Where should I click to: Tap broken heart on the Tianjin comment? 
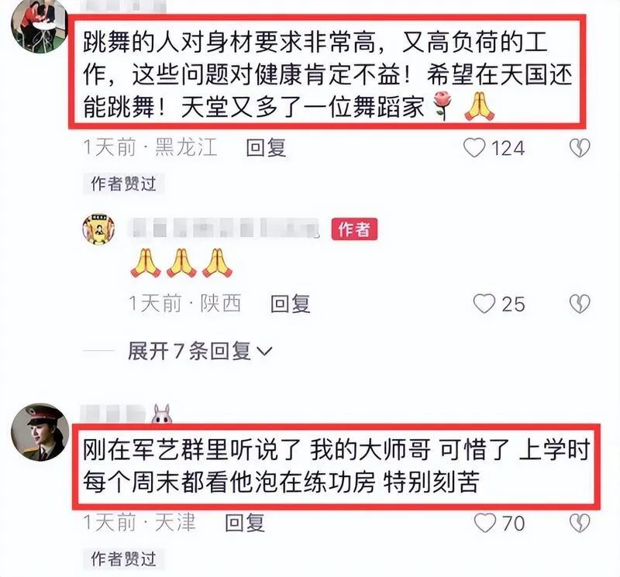580,523
